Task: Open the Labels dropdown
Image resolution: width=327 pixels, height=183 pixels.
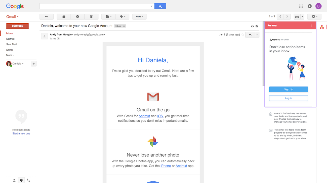Action: pyautogui.click(x=122, y=17)
